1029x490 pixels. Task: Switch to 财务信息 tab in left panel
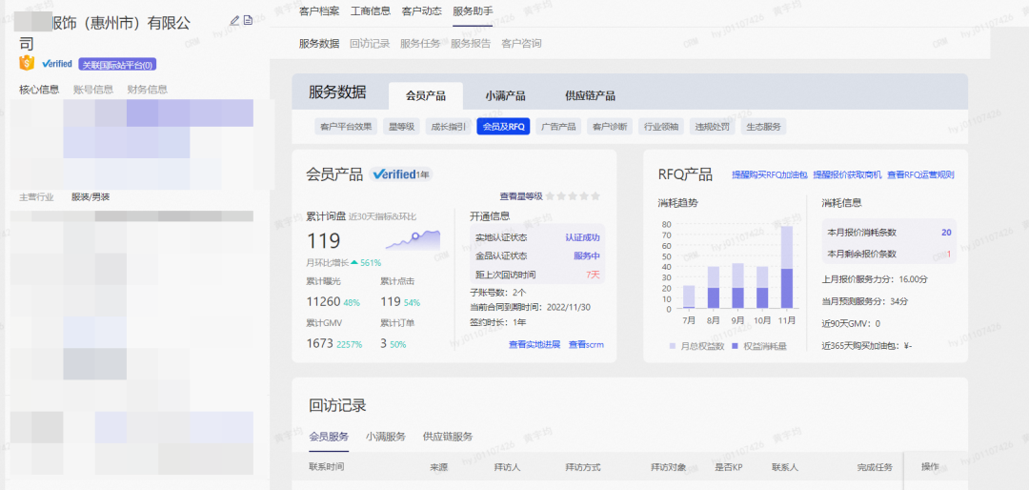click(x=147, y=90)
